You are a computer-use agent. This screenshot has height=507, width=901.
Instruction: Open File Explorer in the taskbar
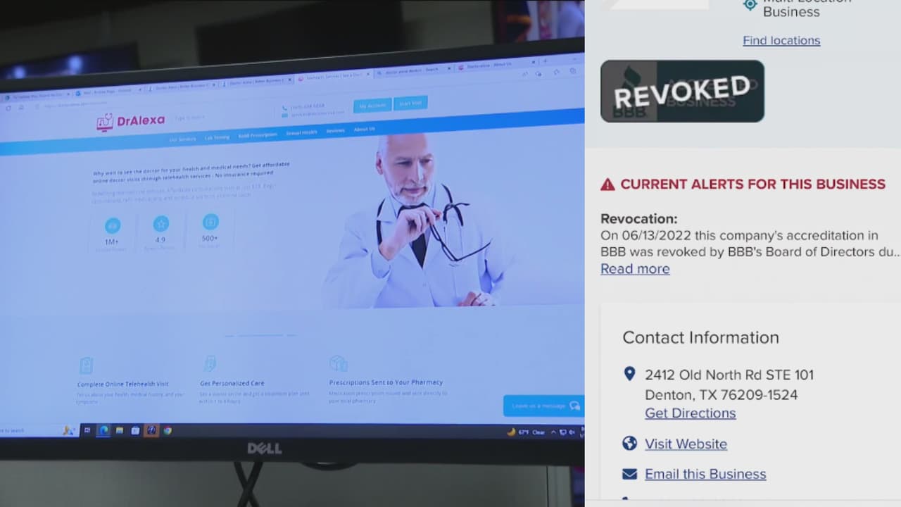(x=120, y=430)
